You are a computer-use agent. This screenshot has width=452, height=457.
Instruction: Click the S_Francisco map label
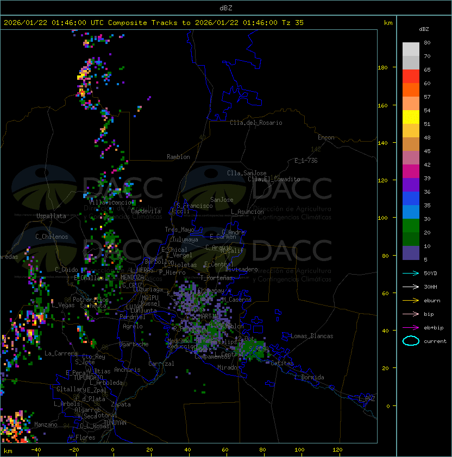(194, 206)
